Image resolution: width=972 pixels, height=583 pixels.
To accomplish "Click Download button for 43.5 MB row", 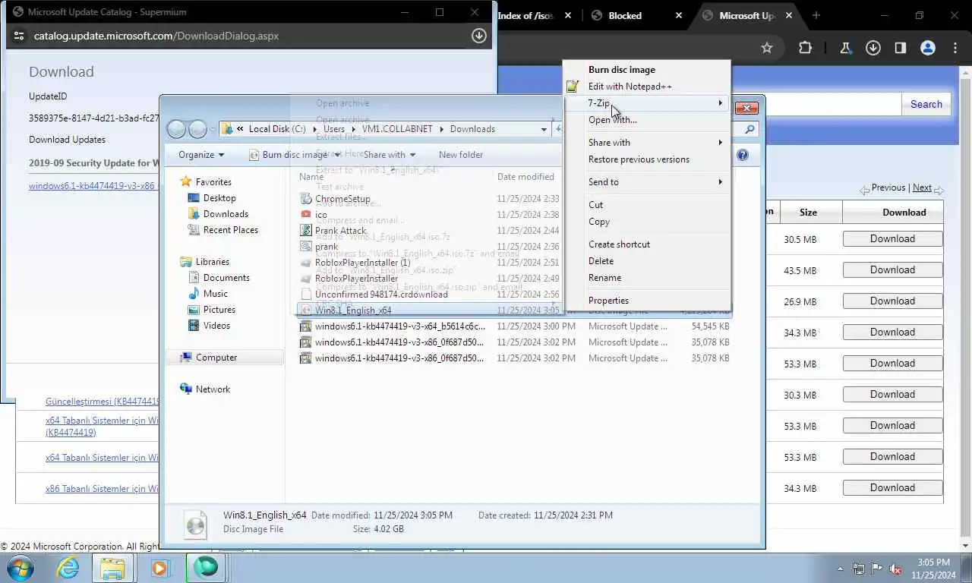I will (x=892, y=269).
